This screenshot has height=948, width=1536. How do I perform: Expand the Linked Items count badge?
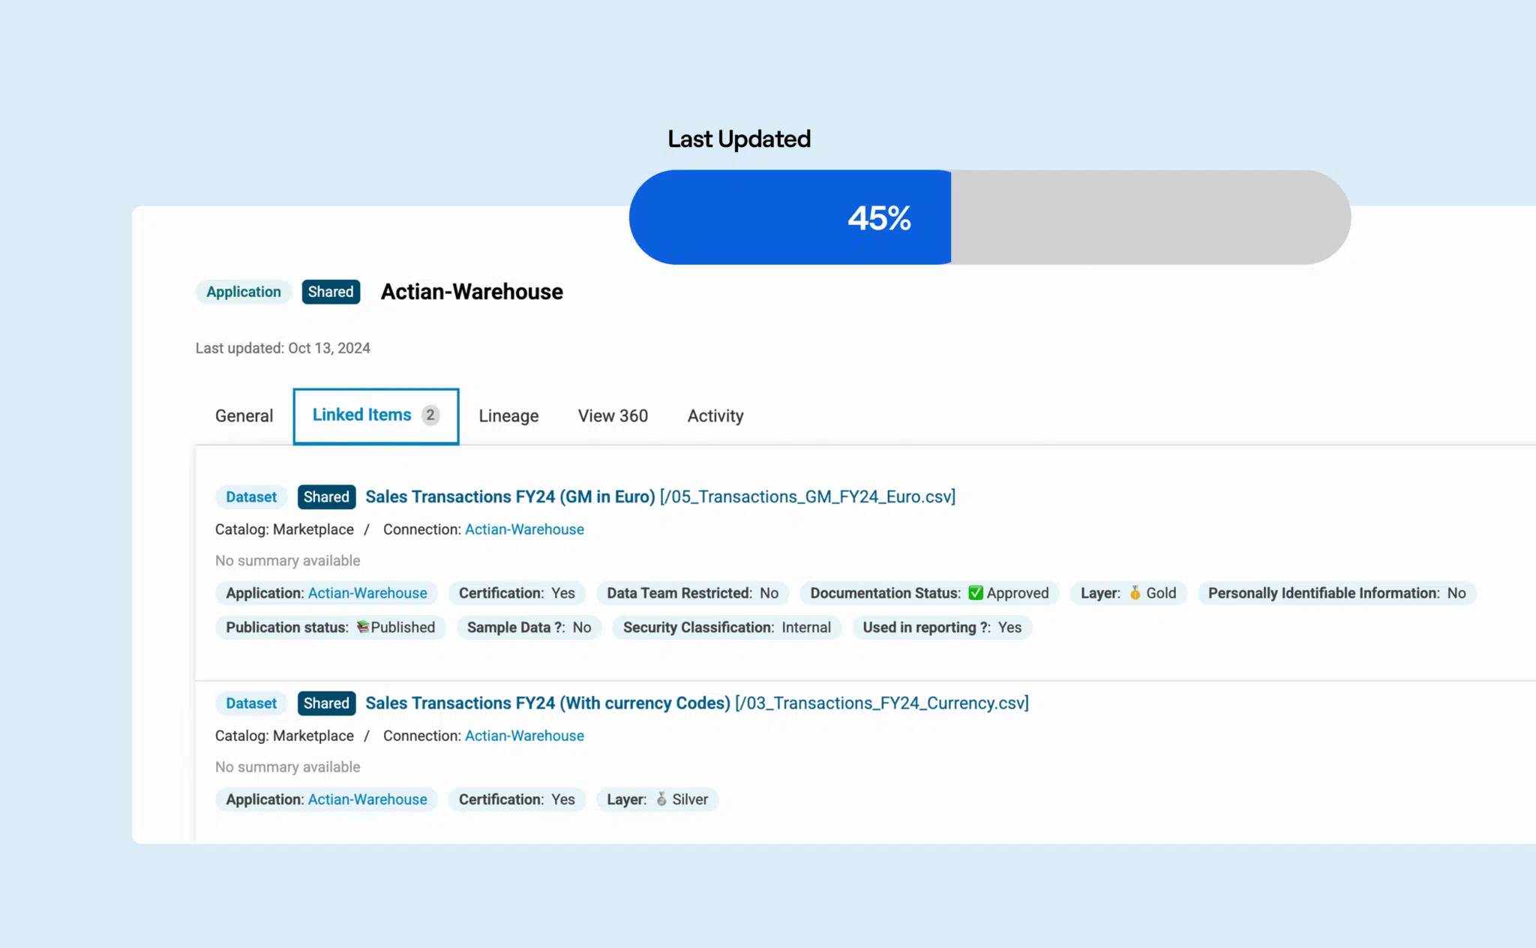tap(430, 415)
